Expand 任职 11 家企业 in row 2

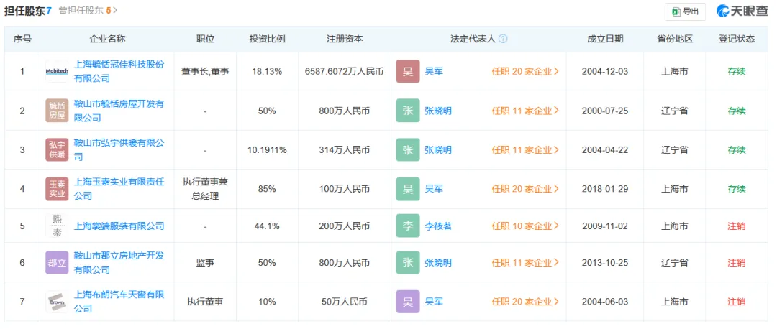coord(525,111)
